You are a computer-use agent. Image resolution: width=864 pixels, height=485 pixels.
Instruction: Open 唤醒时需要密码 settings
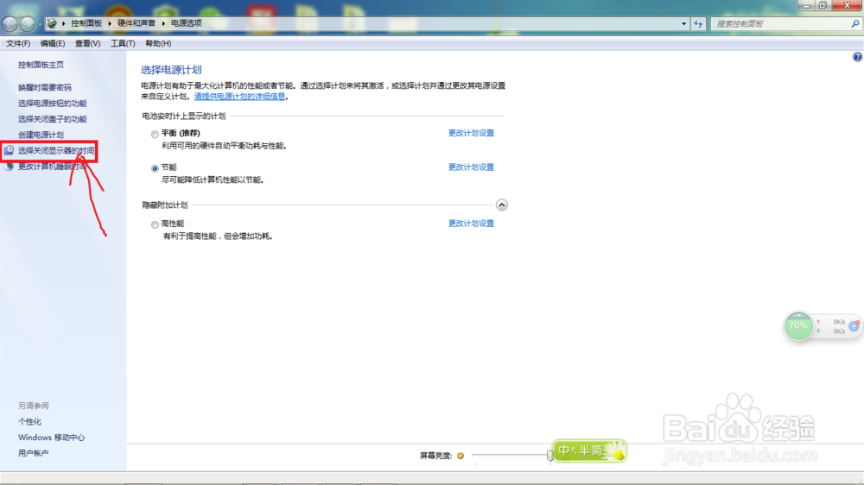click(45, 87)
